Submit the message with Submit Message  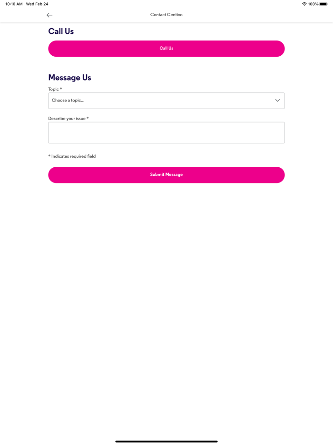tap(166, 175)
